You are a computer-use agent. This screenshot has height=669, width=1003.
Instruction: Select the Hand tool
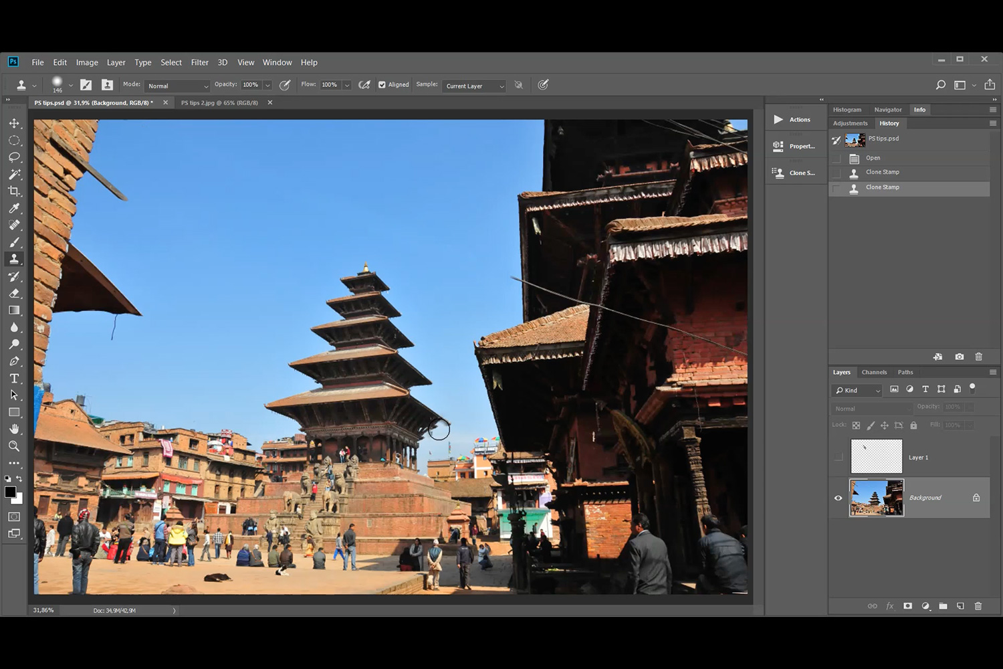tap(14, 429)
